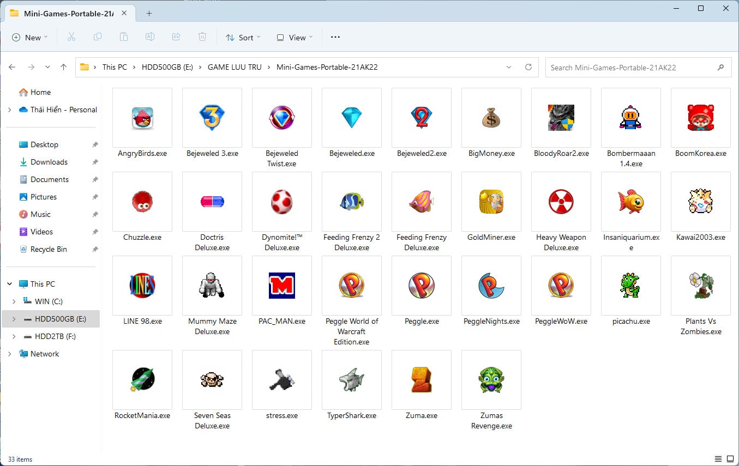Select PeggleNights.exe icon
739x466 pixels.
pos(491,286)
